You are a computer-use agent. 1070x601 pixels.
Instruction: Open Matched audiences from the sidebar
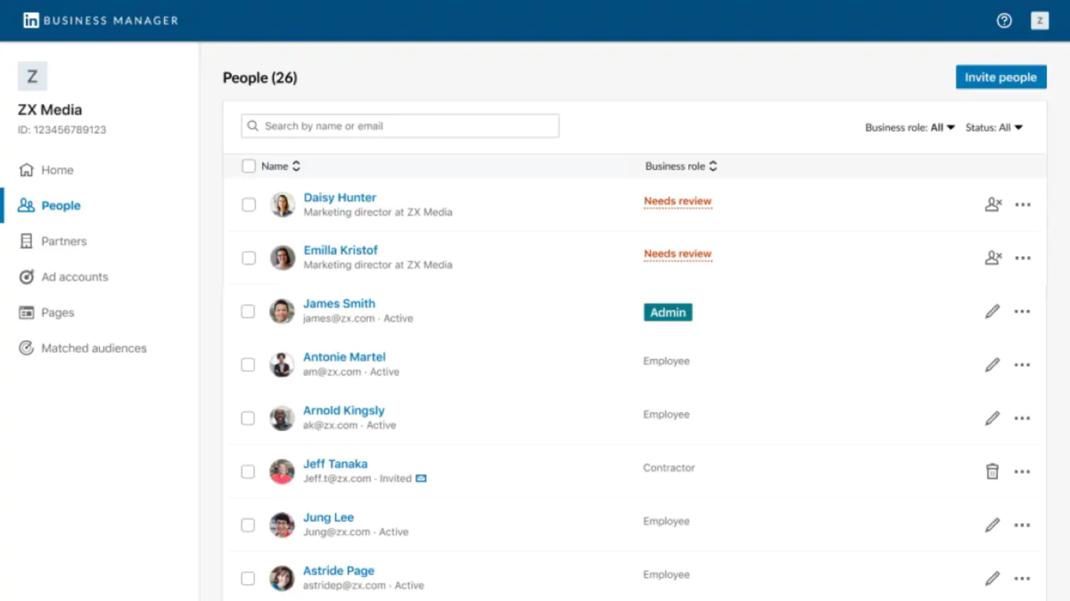[94, 348]
